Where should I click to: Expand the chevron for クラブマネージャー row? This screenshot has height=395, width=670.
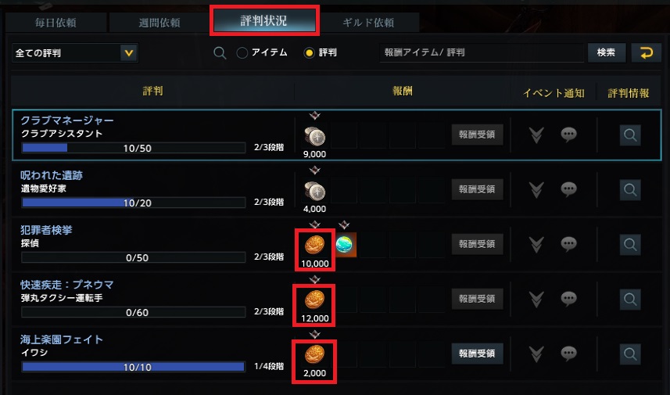pos(536,135)
